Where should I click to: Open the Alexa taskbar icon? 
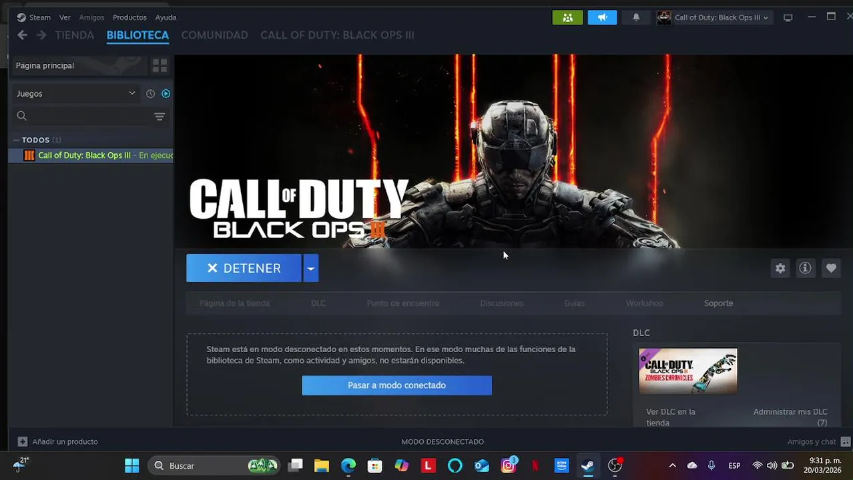click(455, 465)
